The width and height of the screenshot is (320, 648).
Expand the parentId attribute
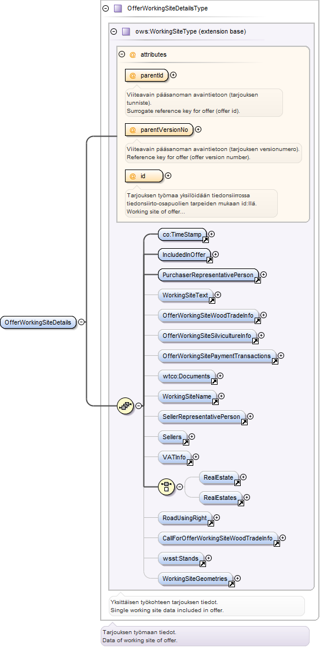coord(173,75)
